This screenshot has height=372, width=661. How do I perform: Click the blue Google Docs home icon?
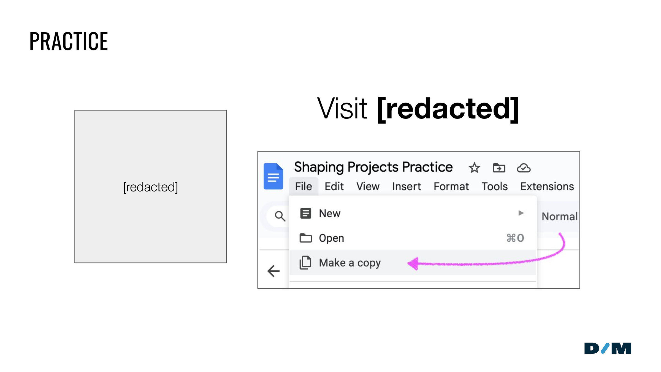click(x=273, y=176)
